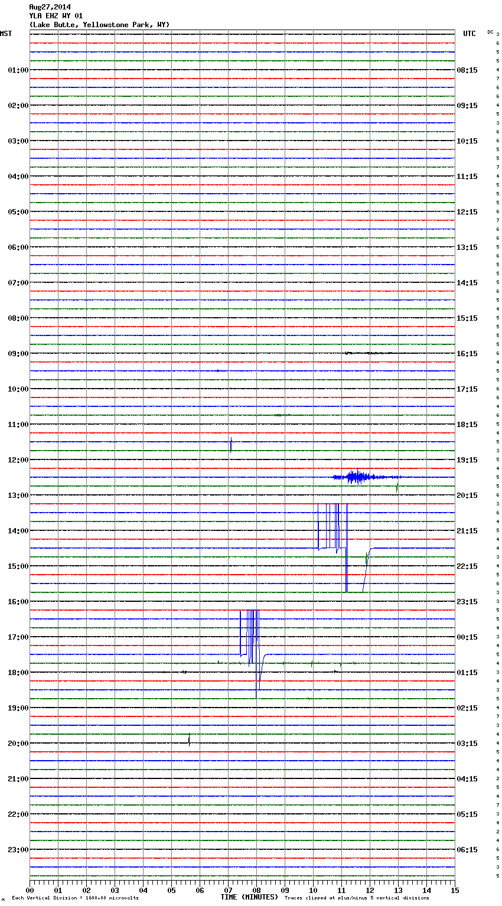Select the 23:00 MST time label
The image size is (502, 906).
coord(18,850)
